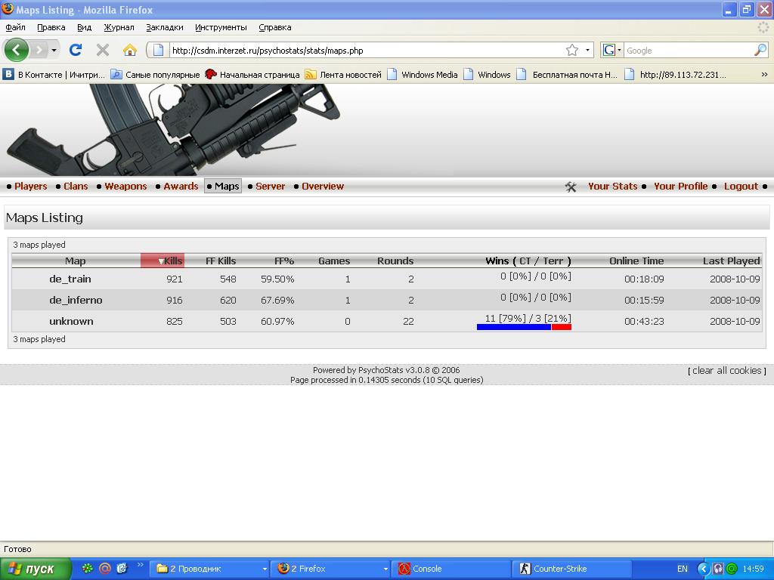This screenshot has height=580, width=774.
Task: Open the Самые популярные bookmark
Action: 156,75
